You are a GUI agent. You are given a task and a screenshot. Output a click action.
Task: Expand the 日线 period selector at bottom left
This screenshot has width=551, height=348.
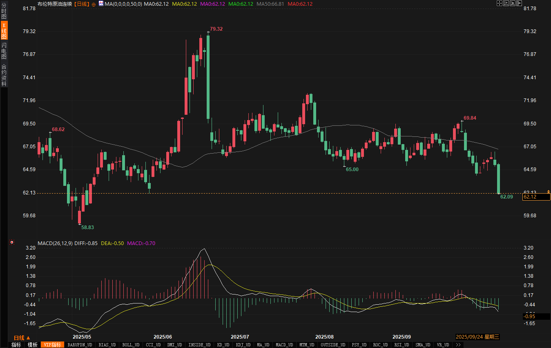[x=22, y=338]
